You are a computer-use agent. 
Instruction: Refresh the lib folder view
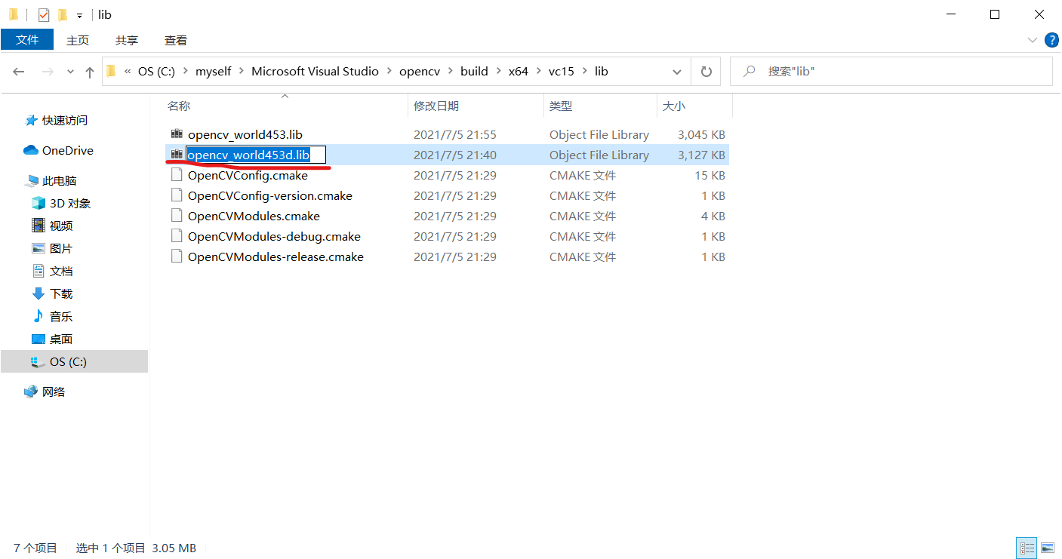706,72
